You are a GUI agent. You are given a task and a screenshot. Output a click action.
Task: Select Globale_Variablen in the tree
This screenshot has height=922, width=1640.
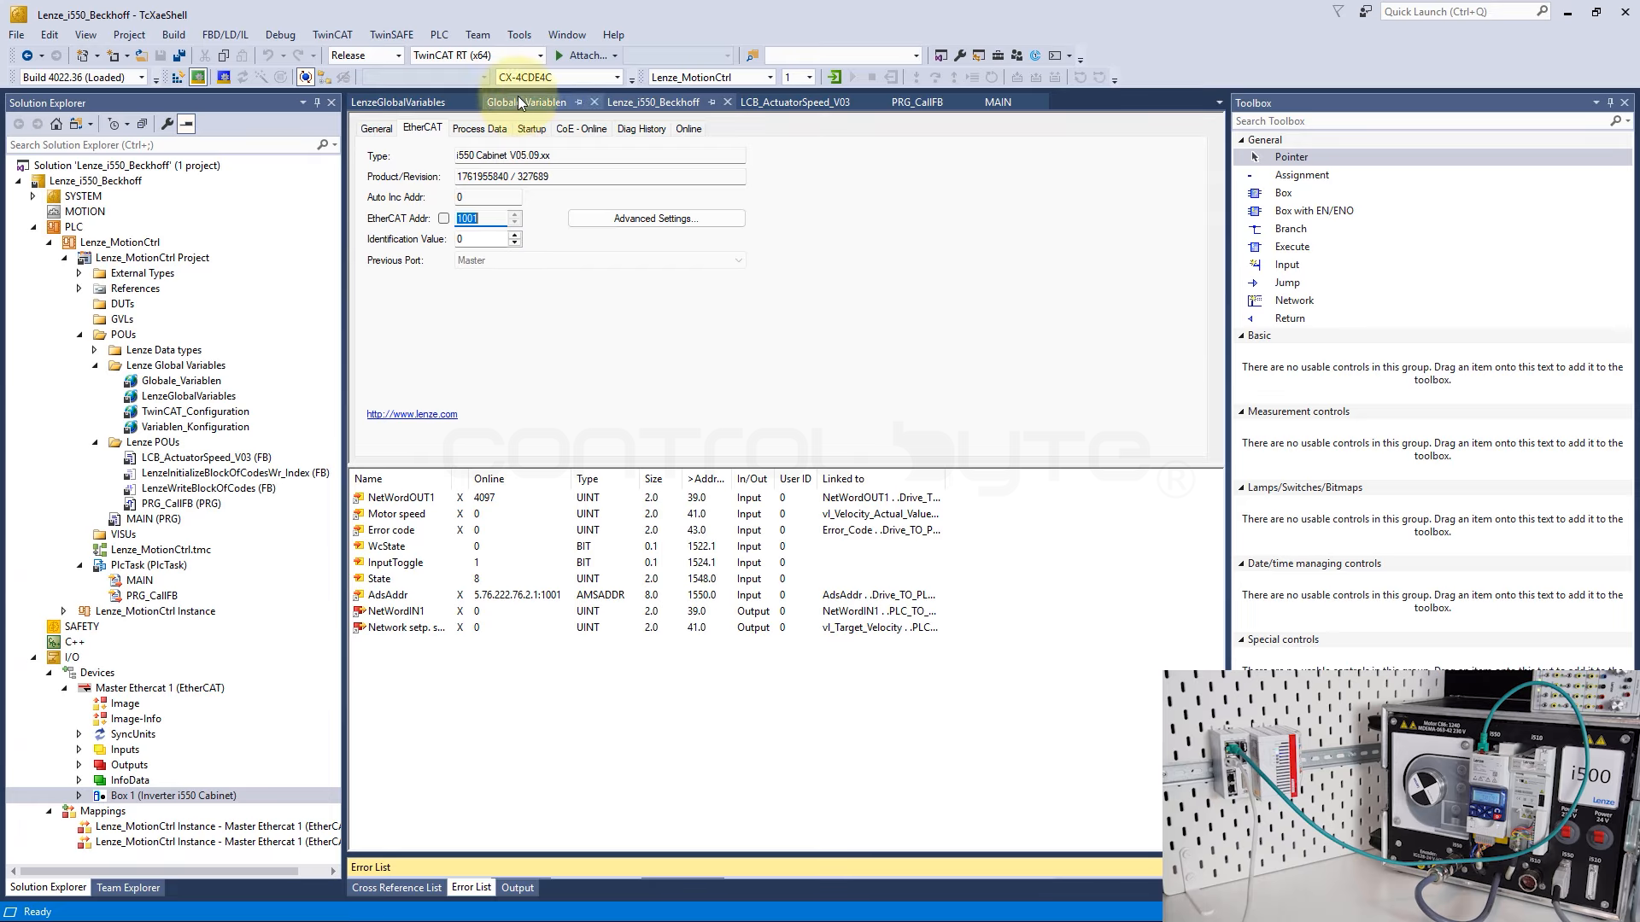[x=181, y=381]
